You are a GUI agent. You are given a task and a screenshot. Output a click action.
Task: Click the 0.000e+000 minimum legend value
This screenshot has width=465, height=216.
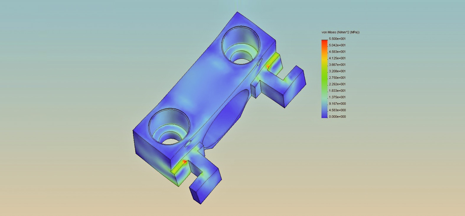(337, 117)
